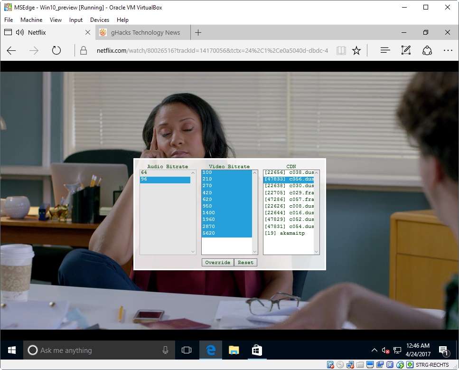The height and width of the screenshot is (370, 459).
Task: Switch to gHacks Technology News tab
Action: tap(142, 32)
